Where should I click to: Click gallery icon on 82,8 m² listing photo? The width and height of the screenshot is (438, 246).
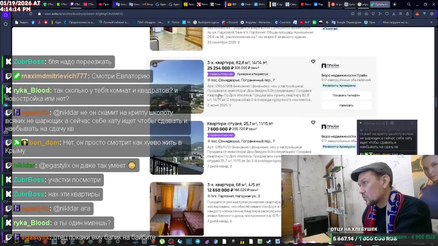click(155, 65)
